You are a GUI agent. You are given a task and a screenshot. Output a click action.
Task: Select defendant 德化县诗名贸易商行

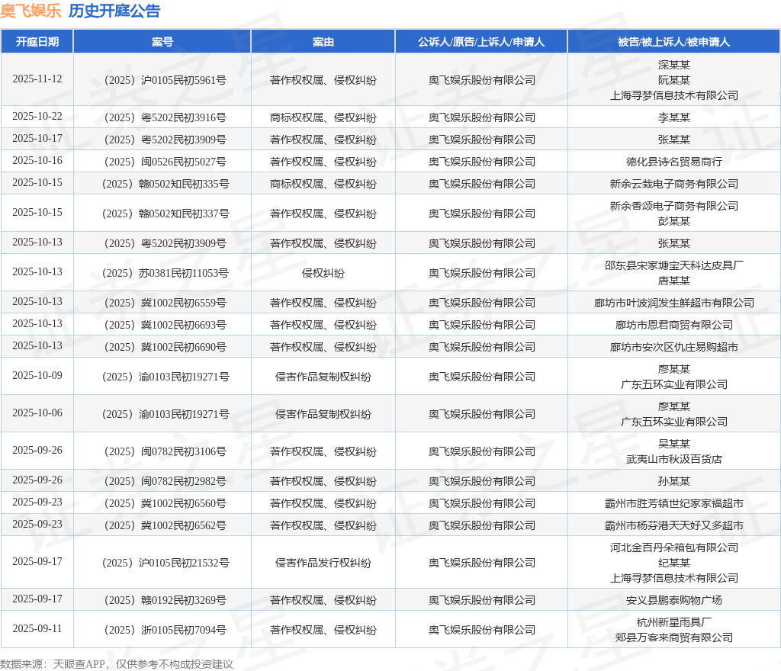pyautogui.click(x=674, y=162)
